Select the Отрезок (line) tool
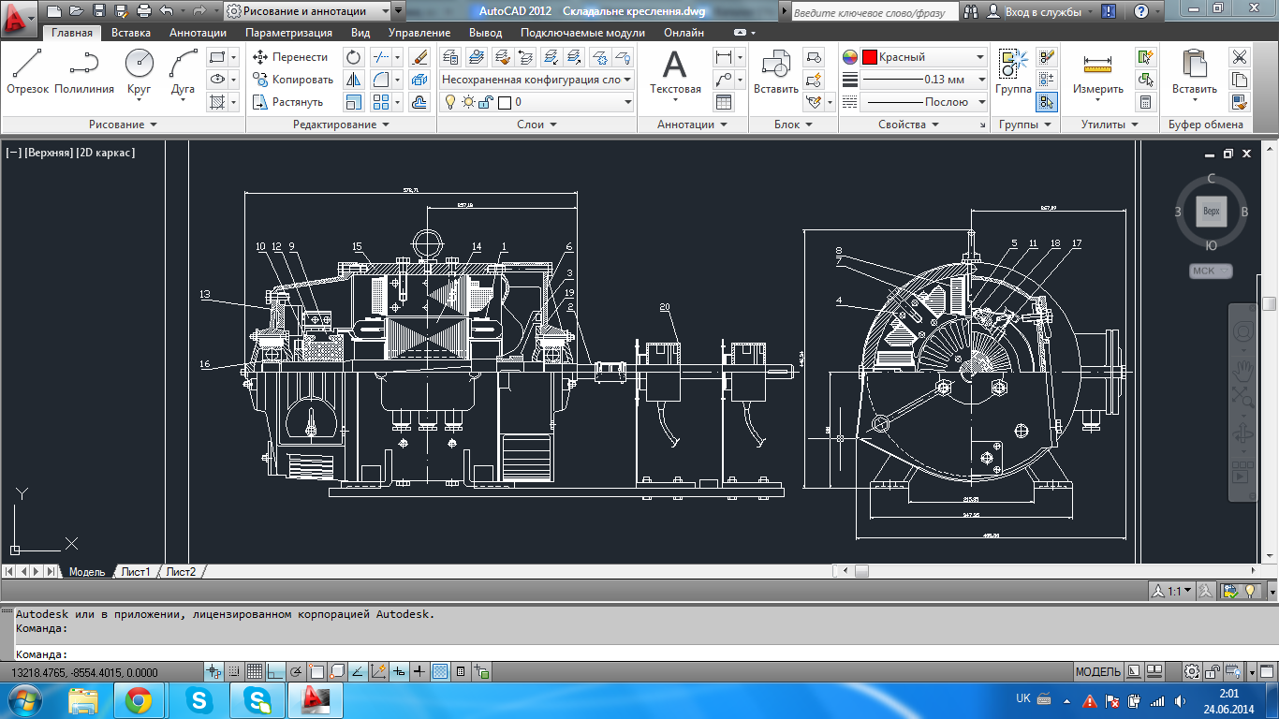Image resolution: width=1279 pixels, height=719 pixels. [x=27, y=72]
